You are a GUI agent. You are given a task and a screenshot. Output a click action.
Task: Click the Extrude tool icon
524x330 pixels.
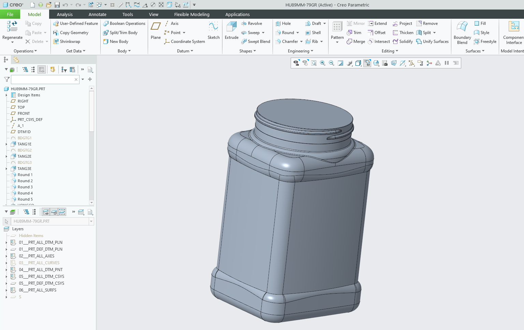point(231,27)
